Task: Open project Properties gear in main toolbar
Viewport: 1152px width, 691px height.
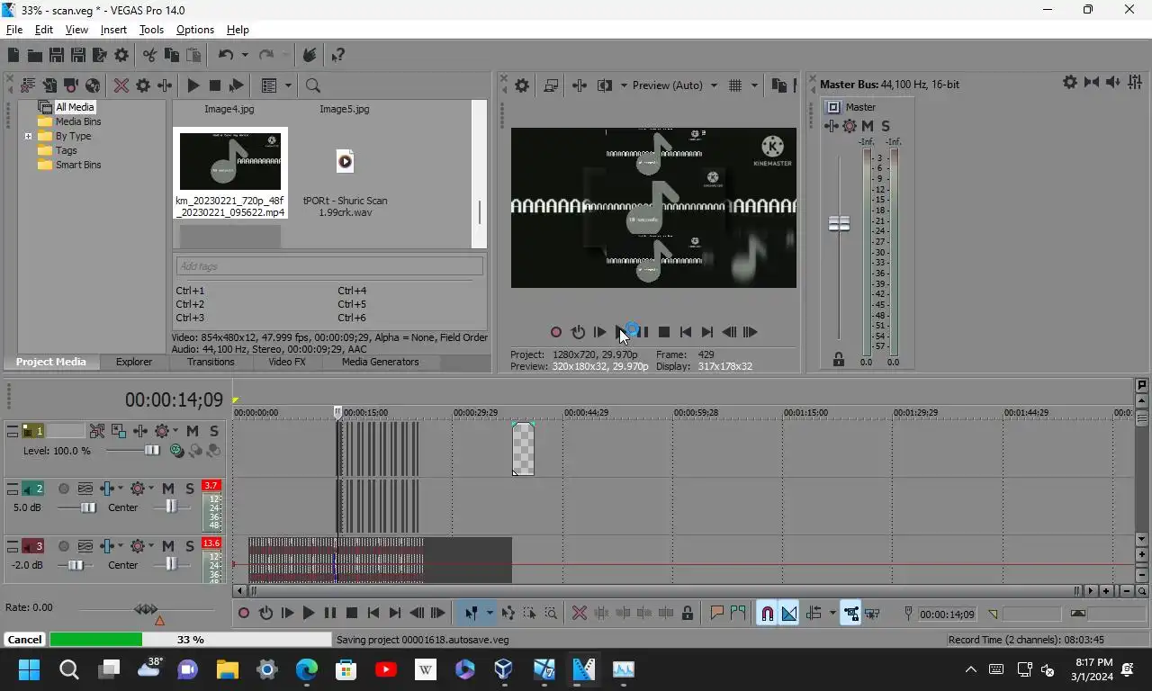Action: 121,55
